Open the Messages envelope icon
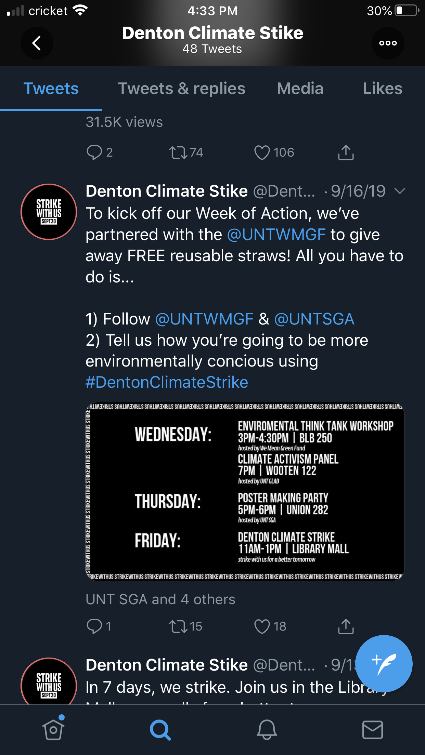This screenshot has height=755, width=425. tap(372, 729)
